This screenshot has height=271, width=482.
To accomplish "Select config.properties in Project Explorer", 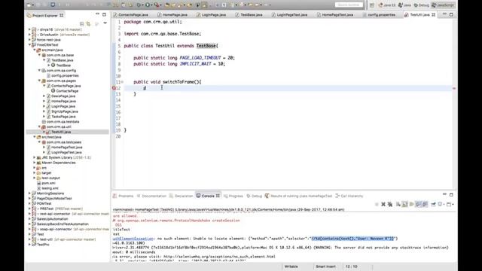I will point(65,75).
